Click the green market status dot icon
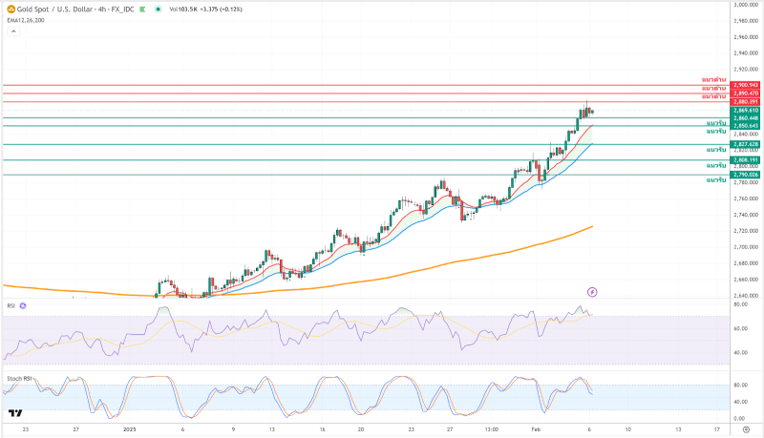This screenshot has height=438, width=764. (156, 8)
